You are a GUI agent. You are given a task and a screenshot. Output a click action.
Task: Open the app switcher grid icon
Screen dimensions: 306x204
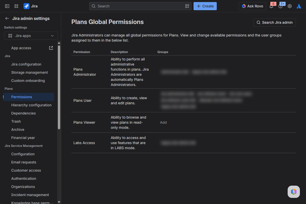click(17, 6)
